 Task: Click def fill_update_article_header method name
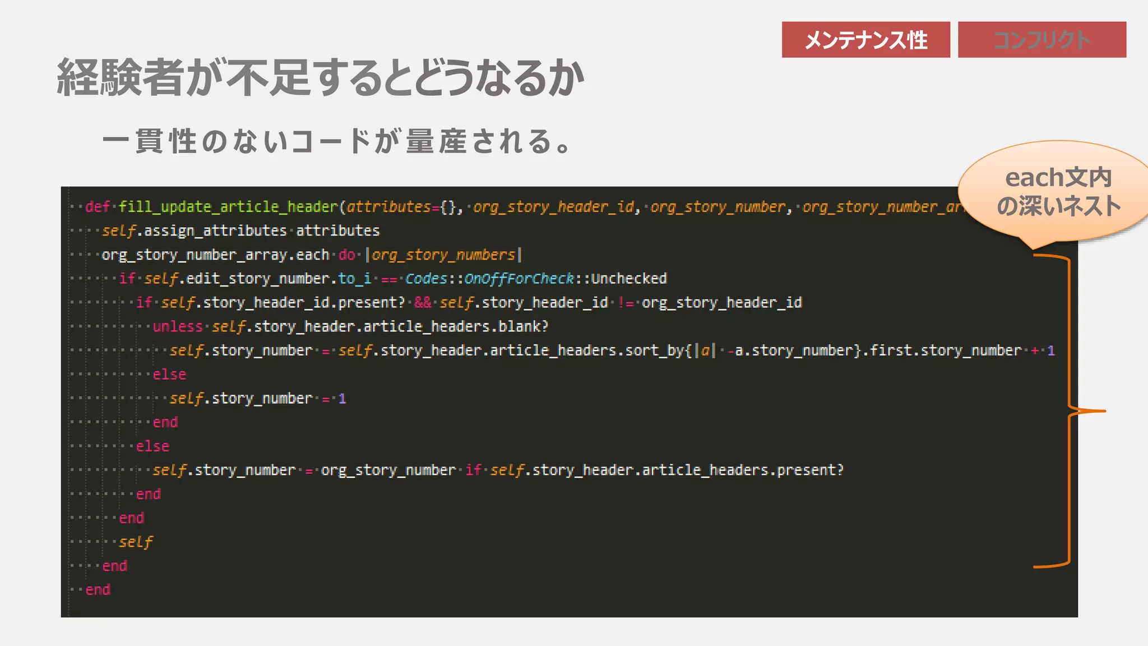point(228,207)
